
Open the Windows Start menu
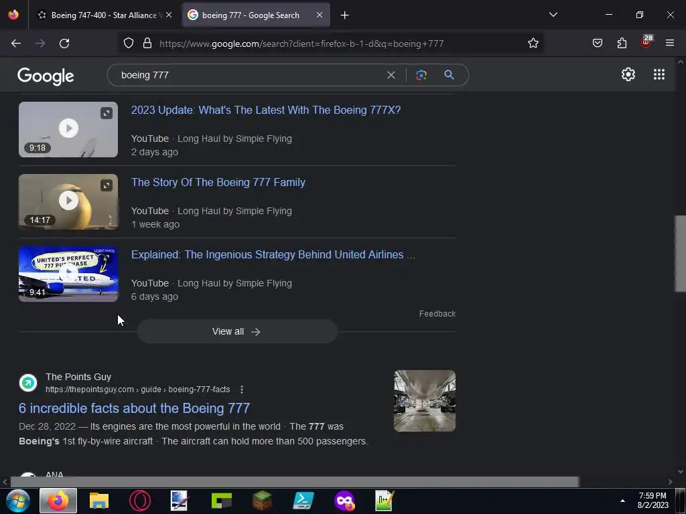pos(18,501)
